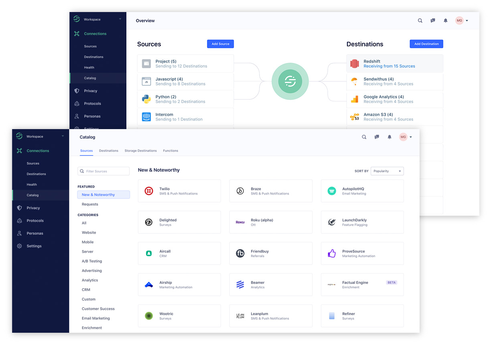Select the Customer Success category

[98, 309]
